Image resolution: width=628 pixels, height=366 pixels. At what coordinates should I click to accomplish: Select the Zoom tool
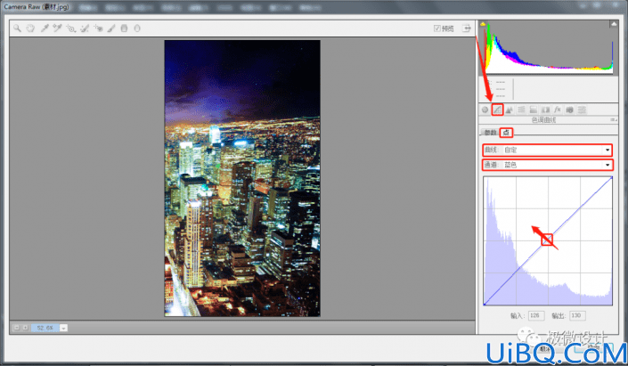tap(17, 28)
